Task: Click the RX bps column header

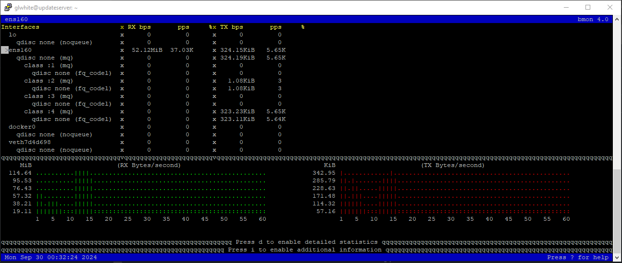Action: pos(139,27)
